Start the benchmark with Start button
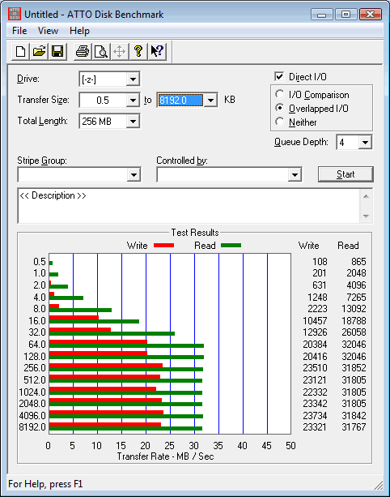390x497 pixels. 345,174
